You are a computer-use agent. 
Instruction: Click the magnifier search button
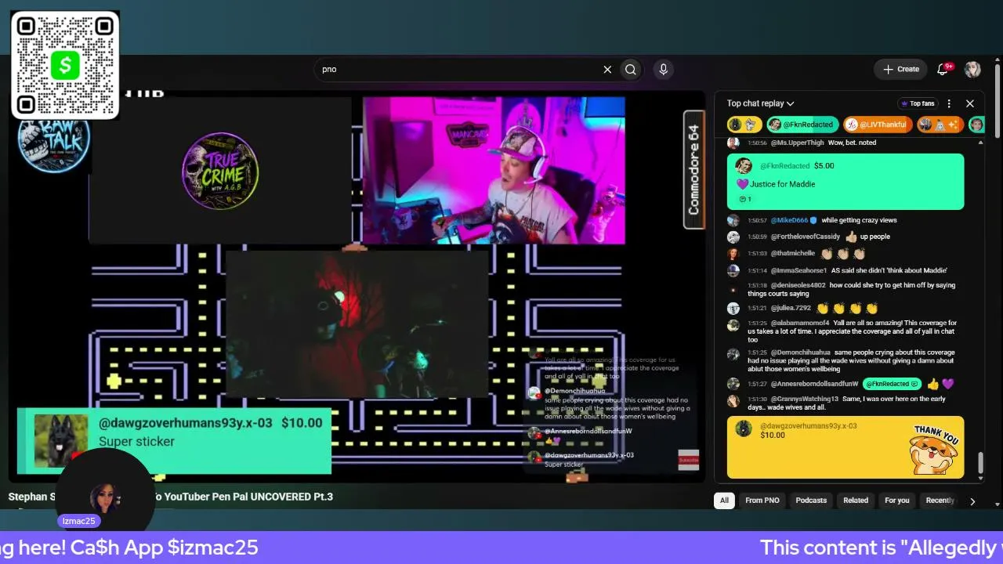click(x=631, y=69)
